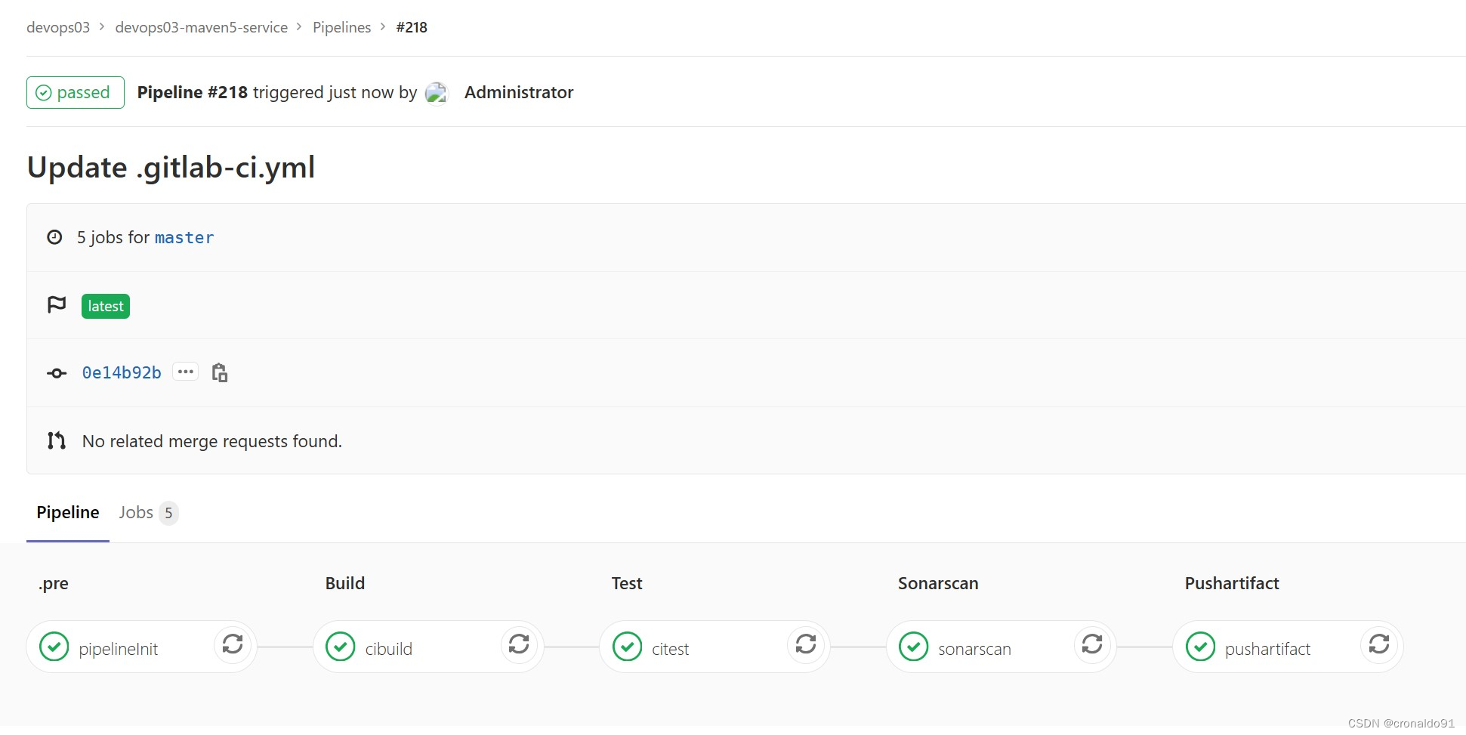Open the Administrator profile link
This screenshot has height=735, width=1466.
[x=519, y=92]
